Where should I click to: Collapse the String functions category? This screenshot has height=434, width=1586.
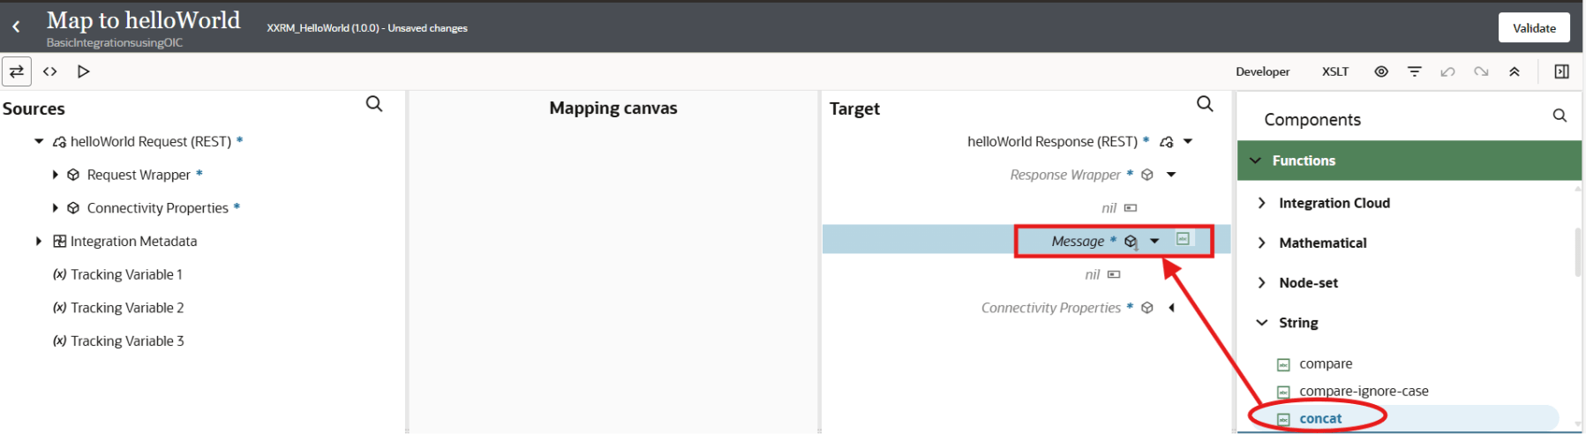pyautogui.click(x=1262, y=323)
